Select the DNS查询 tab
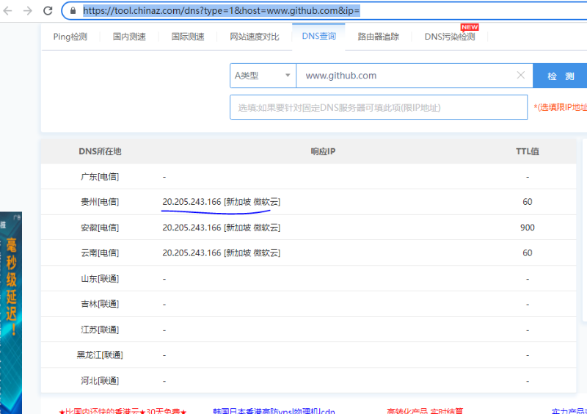The image size is (587, 414). point(318,37)
